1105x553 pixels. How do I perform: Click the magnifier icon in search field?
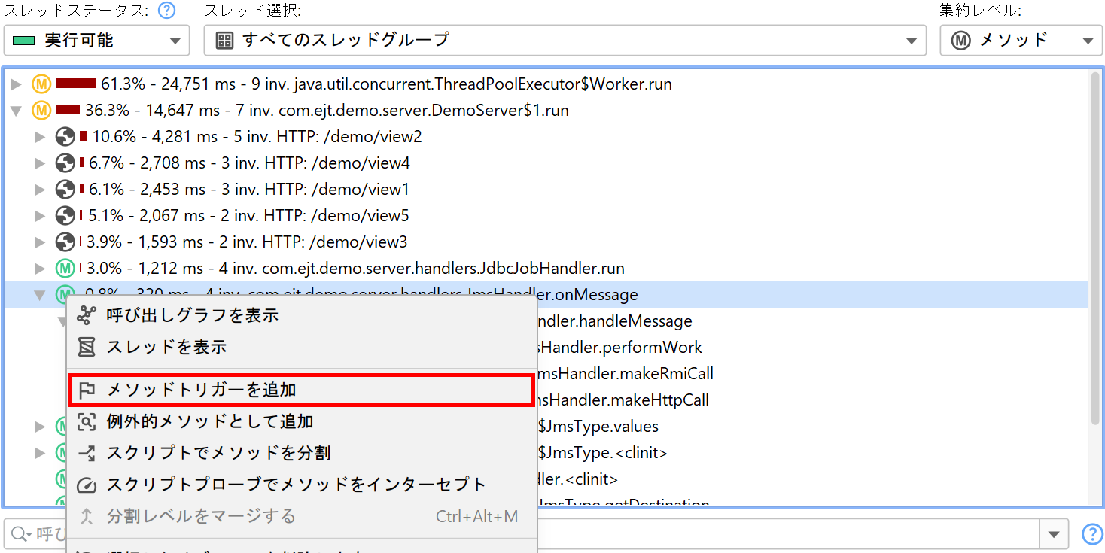tap(18, 534)
